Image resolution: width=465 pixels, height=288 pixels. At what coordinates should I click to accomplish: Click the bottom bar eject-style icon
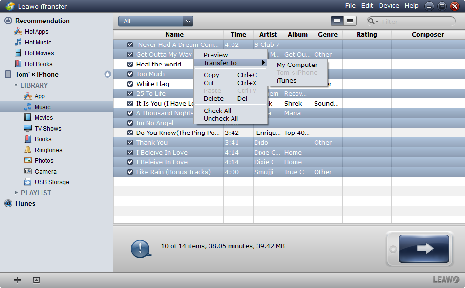point(36,280)
